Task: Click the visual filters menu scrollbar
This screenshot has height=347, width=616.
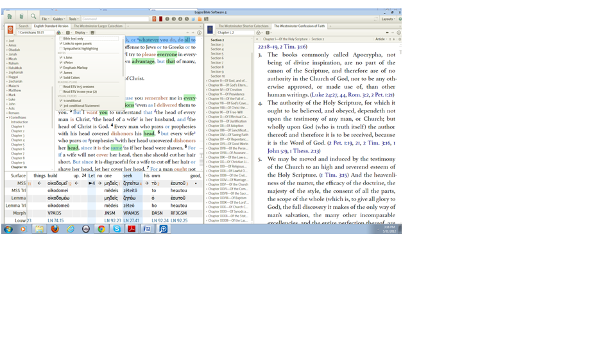Action: 123,57
